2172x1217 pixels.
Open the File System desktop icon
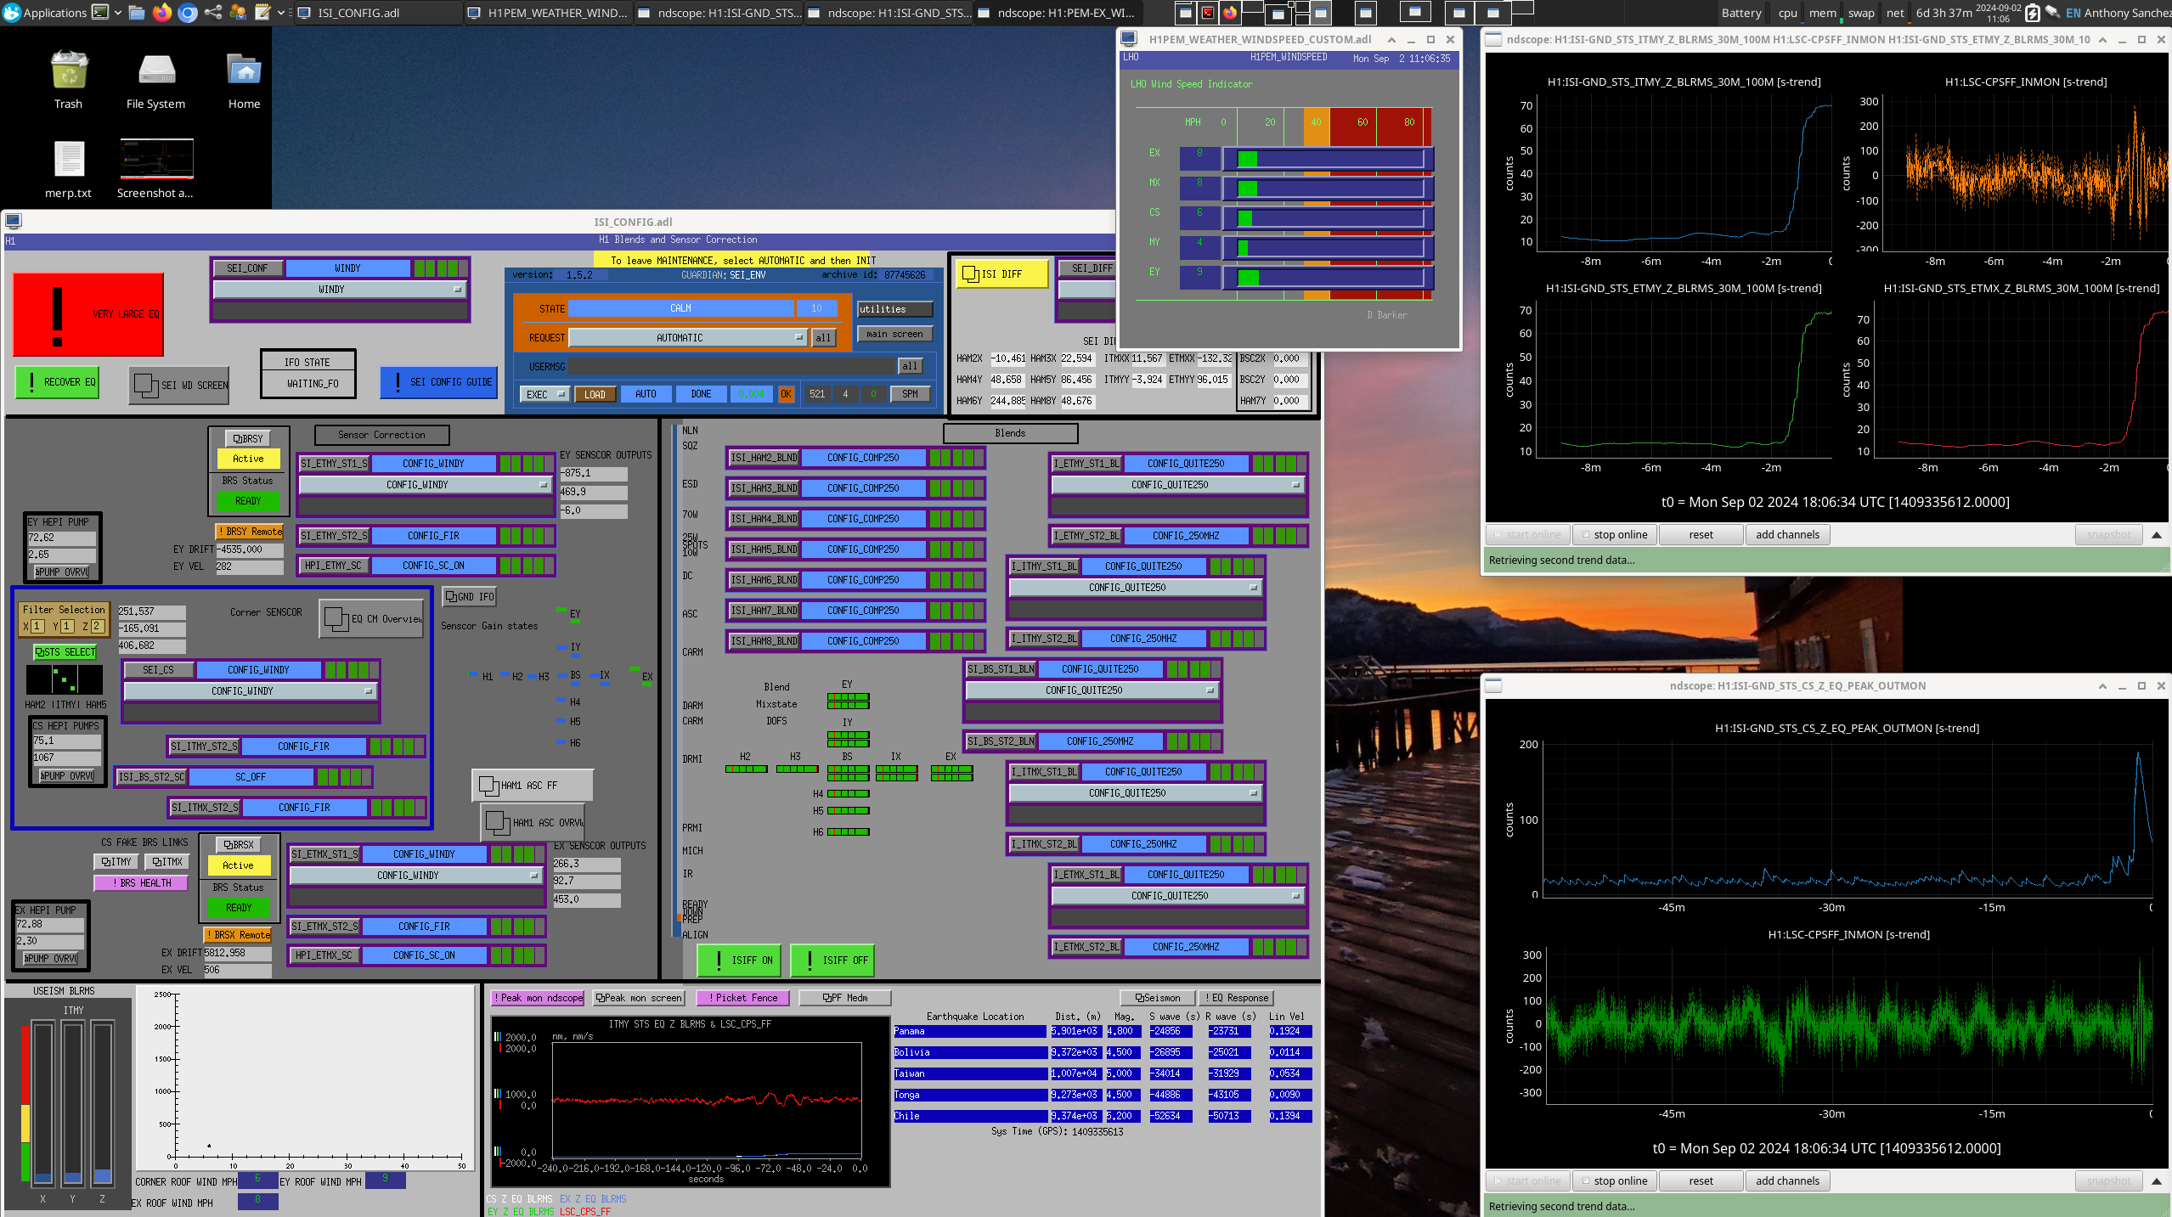(156, 81)
